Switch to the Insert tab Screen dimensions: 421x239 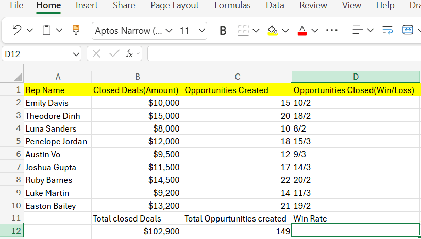click(87, 5)
